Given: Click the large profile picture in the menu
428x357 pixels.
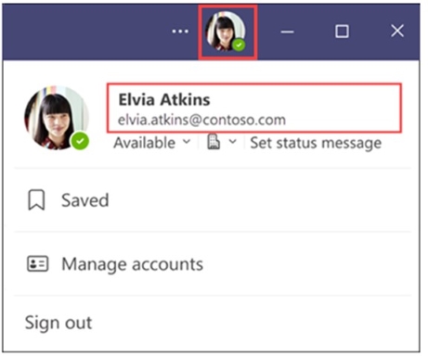Looking at the screenshot, I should [x=57, y=118].
